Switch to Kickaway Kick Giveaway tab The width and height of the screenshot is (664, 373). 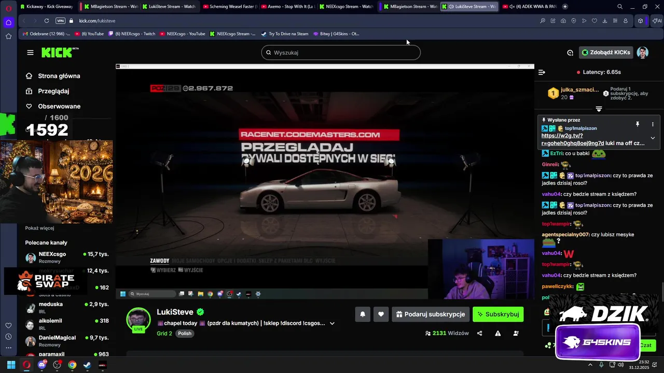(46, 6)
